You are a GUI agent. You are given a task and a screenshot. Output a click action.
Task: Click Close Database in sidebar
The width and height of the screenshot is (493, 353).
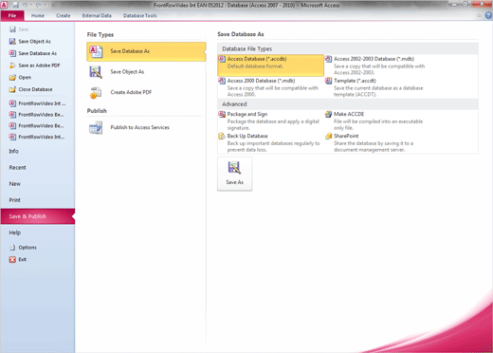pyautogui.click(x=35, y=89)
